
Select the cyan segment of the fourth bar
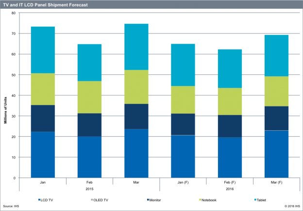[183, 65]
